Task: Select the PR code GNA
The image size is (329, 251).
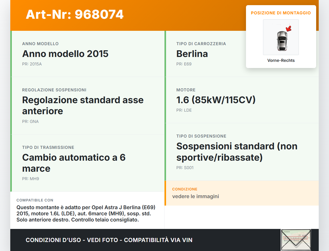Action: (x=30, y=121)
